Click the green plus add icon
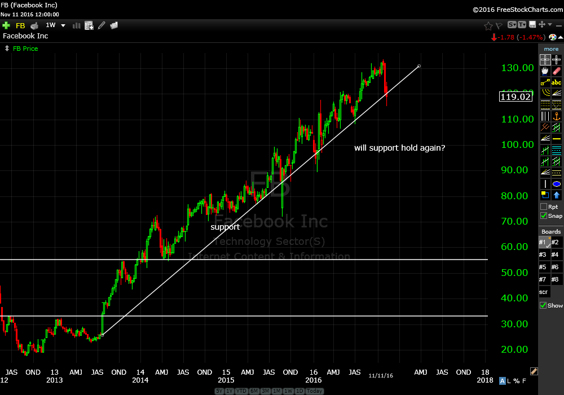Image resolution: width=564 pixels, height=395 pixels. [x=6, y=25]
